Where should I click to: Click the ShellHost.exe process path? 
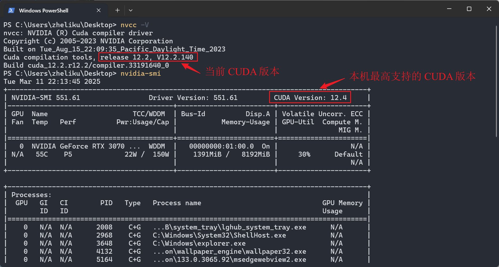tap(220, 235)
